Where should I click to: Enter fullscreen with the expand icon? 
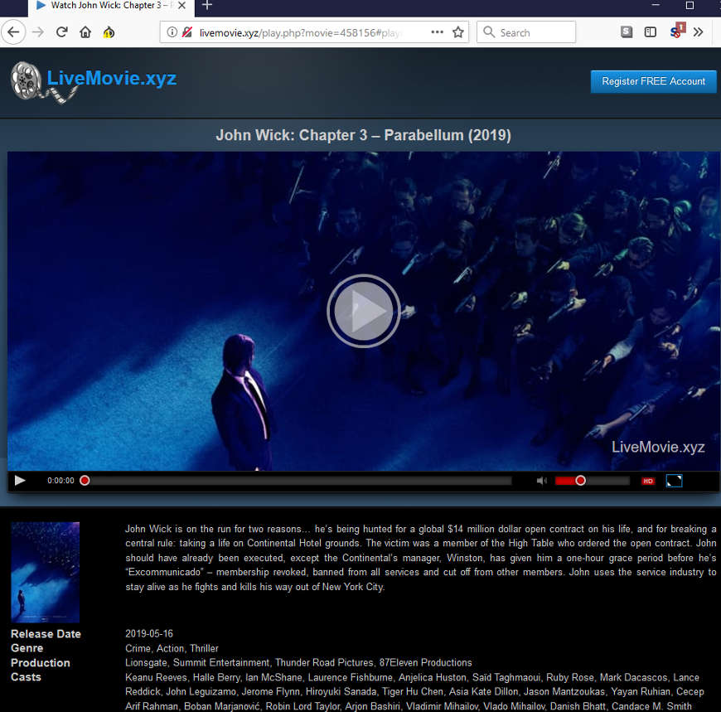[x=674, y=481]
